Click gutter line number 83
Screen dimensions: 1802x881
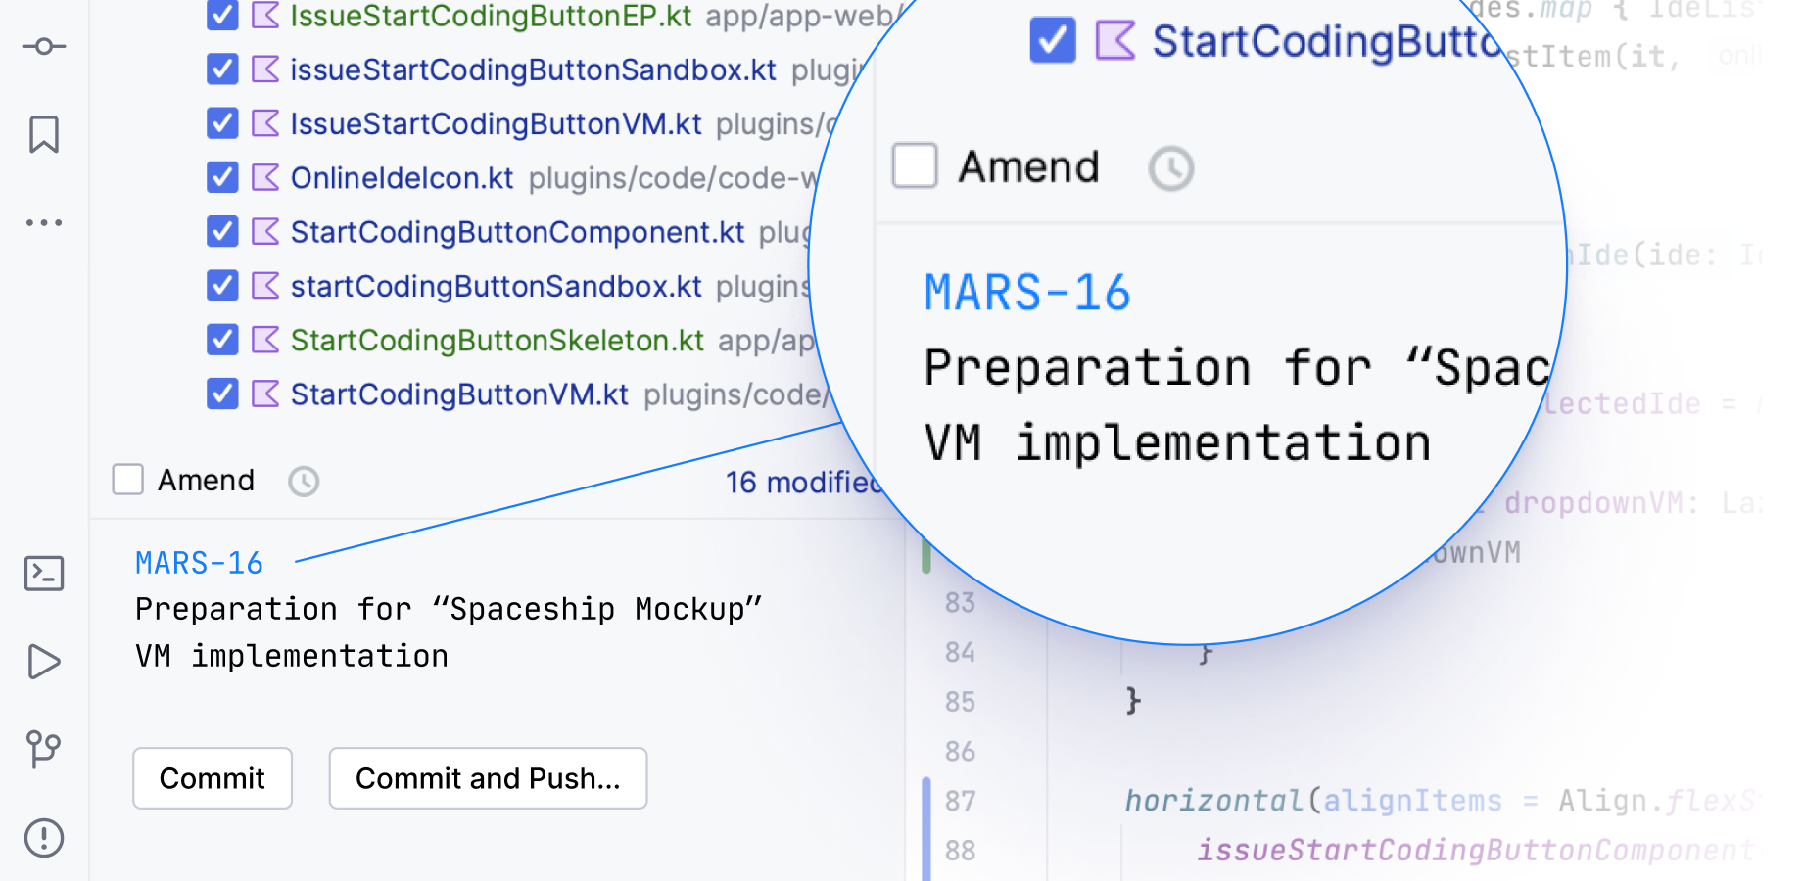[960, 602]
